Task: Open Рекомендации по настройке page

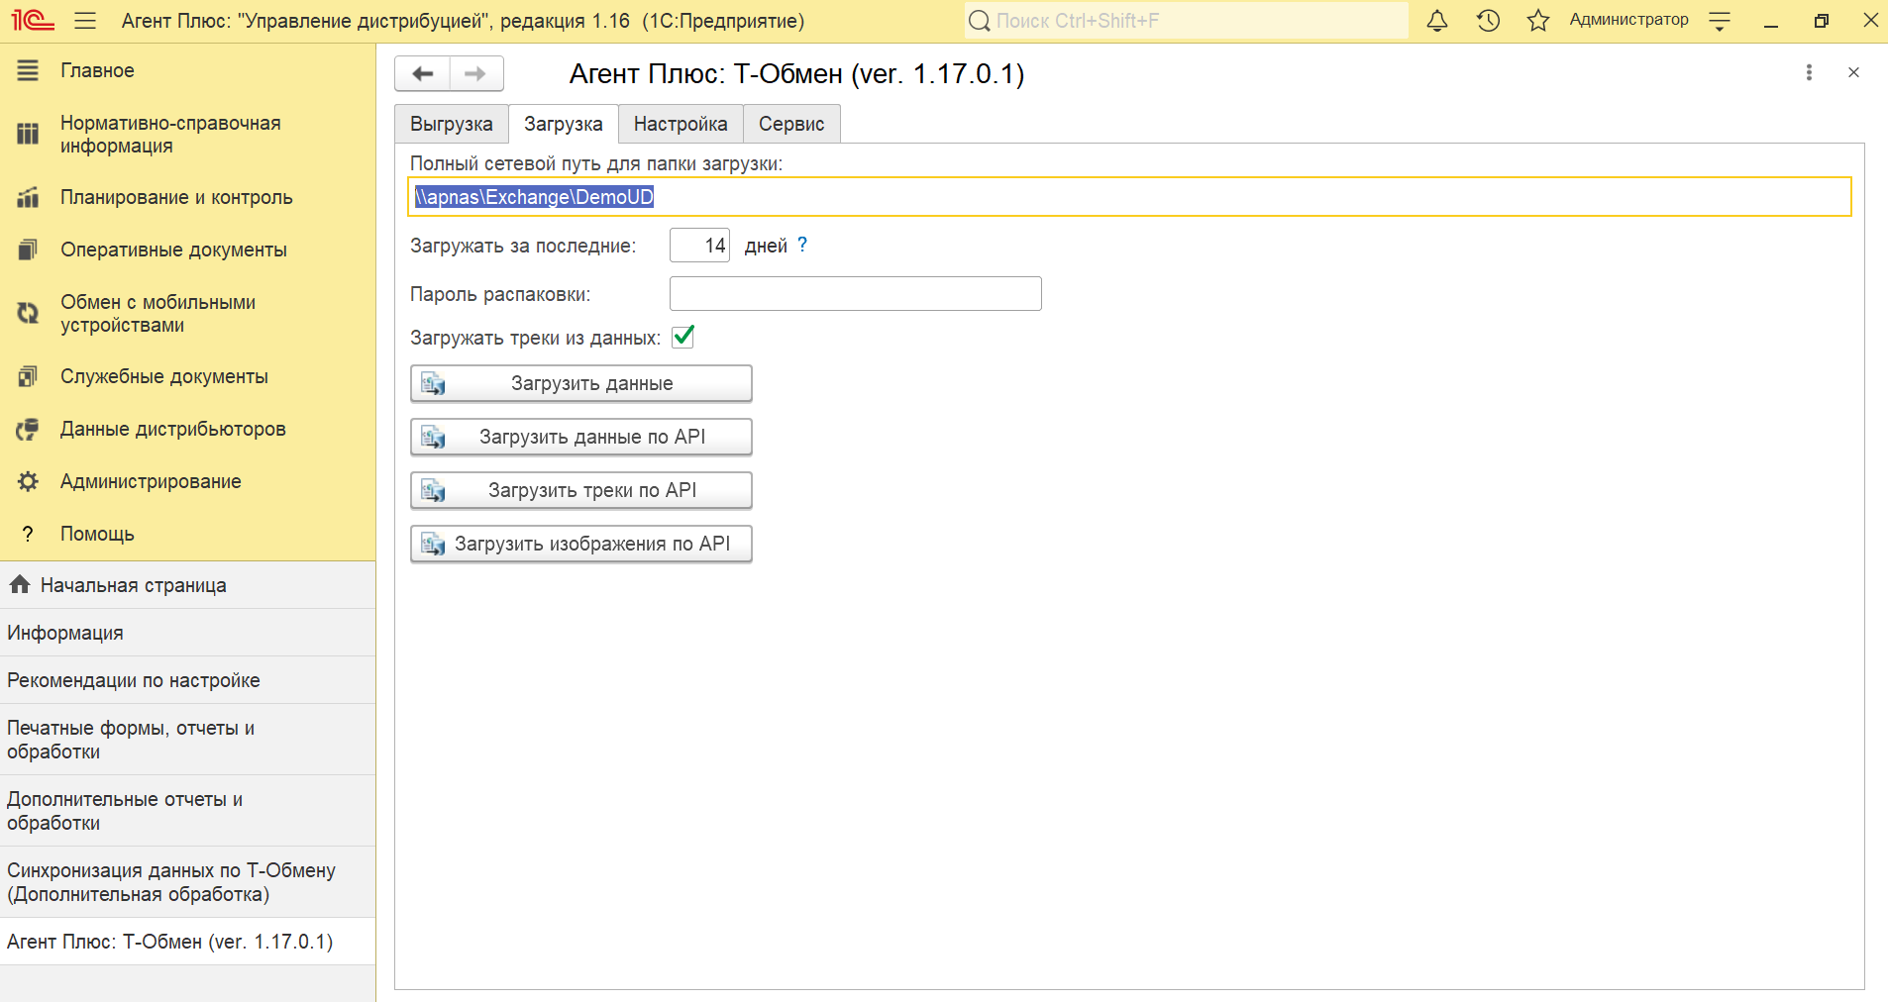Action: [x=187, y=680]
